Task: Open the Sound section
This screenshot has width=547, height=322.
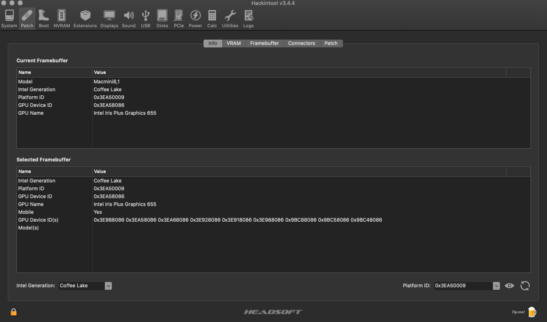Action: [128, 19]
